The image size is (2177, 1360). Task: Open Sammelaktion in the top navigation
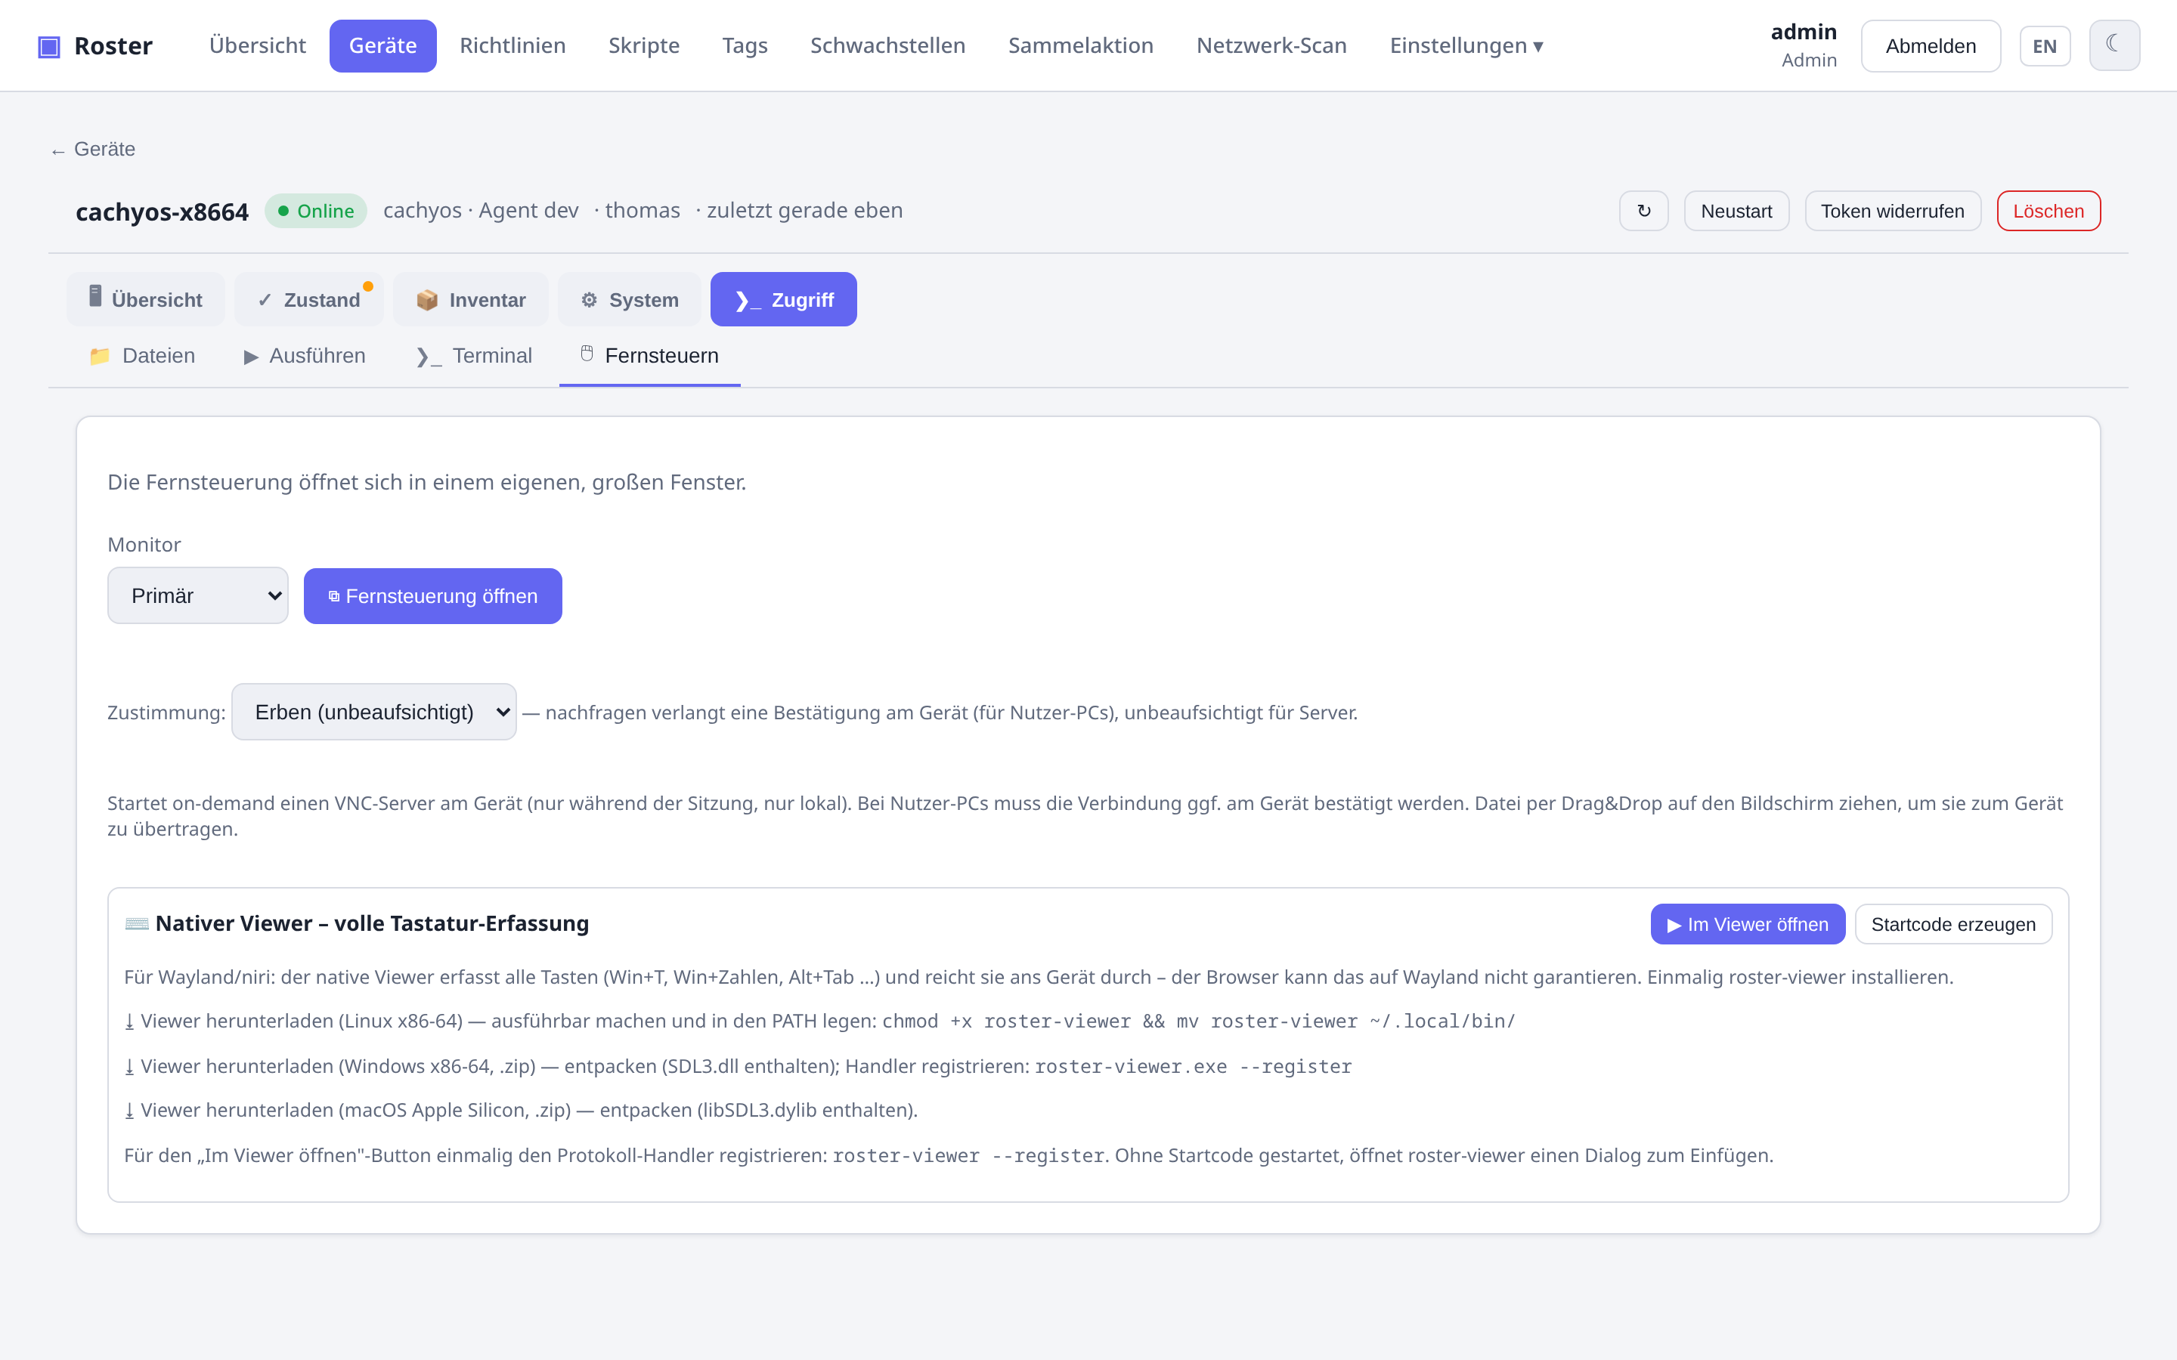(x=1080, y=46)
